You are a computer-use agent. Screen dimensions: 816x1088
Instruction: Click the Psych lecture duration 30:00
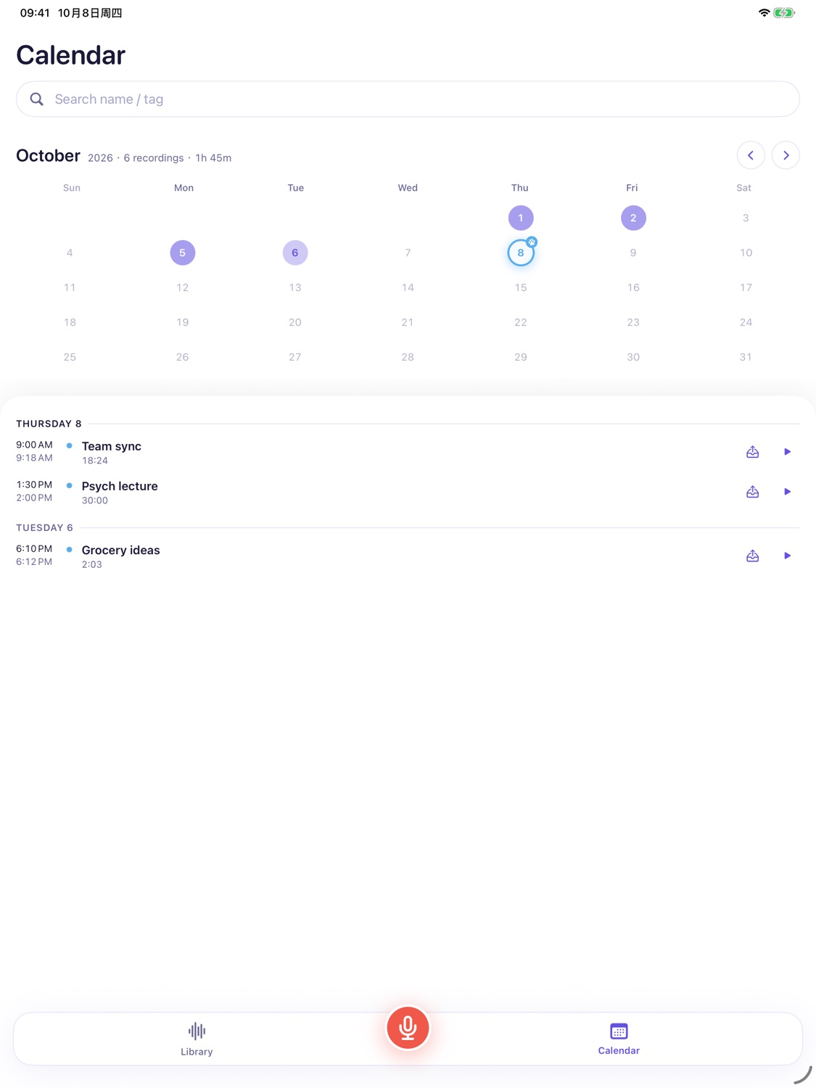coord(95,500)
